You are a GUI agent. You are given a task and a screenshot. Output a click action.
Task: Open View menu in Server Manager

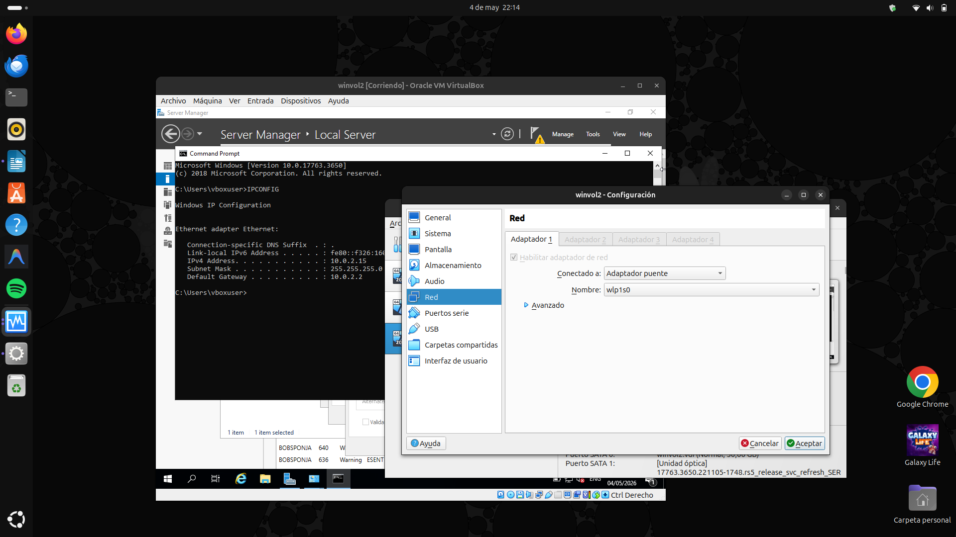pyautogui.click(x=619, y=134)
